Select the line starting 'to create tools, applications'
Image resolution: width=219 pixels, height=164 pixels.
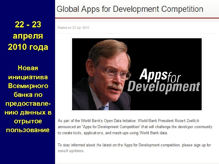113,133
